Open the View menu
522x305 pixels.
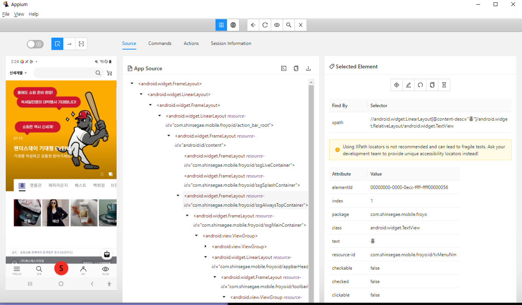(19, 14)
